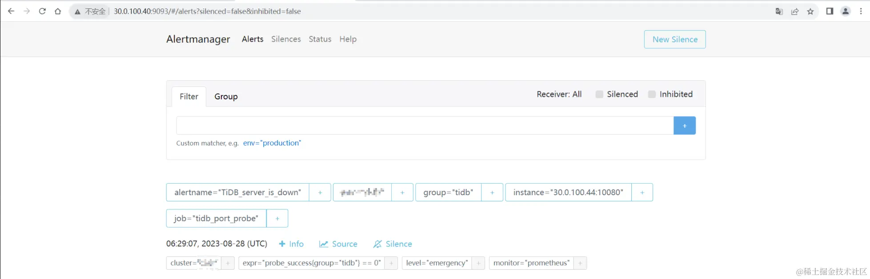
Task: Go back to the previous browser page
Action: 11,11
